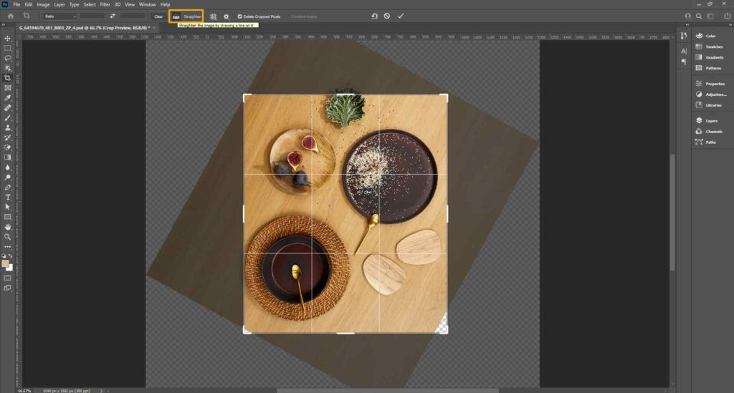Commit the current crop with checkmark
This screenshot has width=734, height=393.
(401, 16)
